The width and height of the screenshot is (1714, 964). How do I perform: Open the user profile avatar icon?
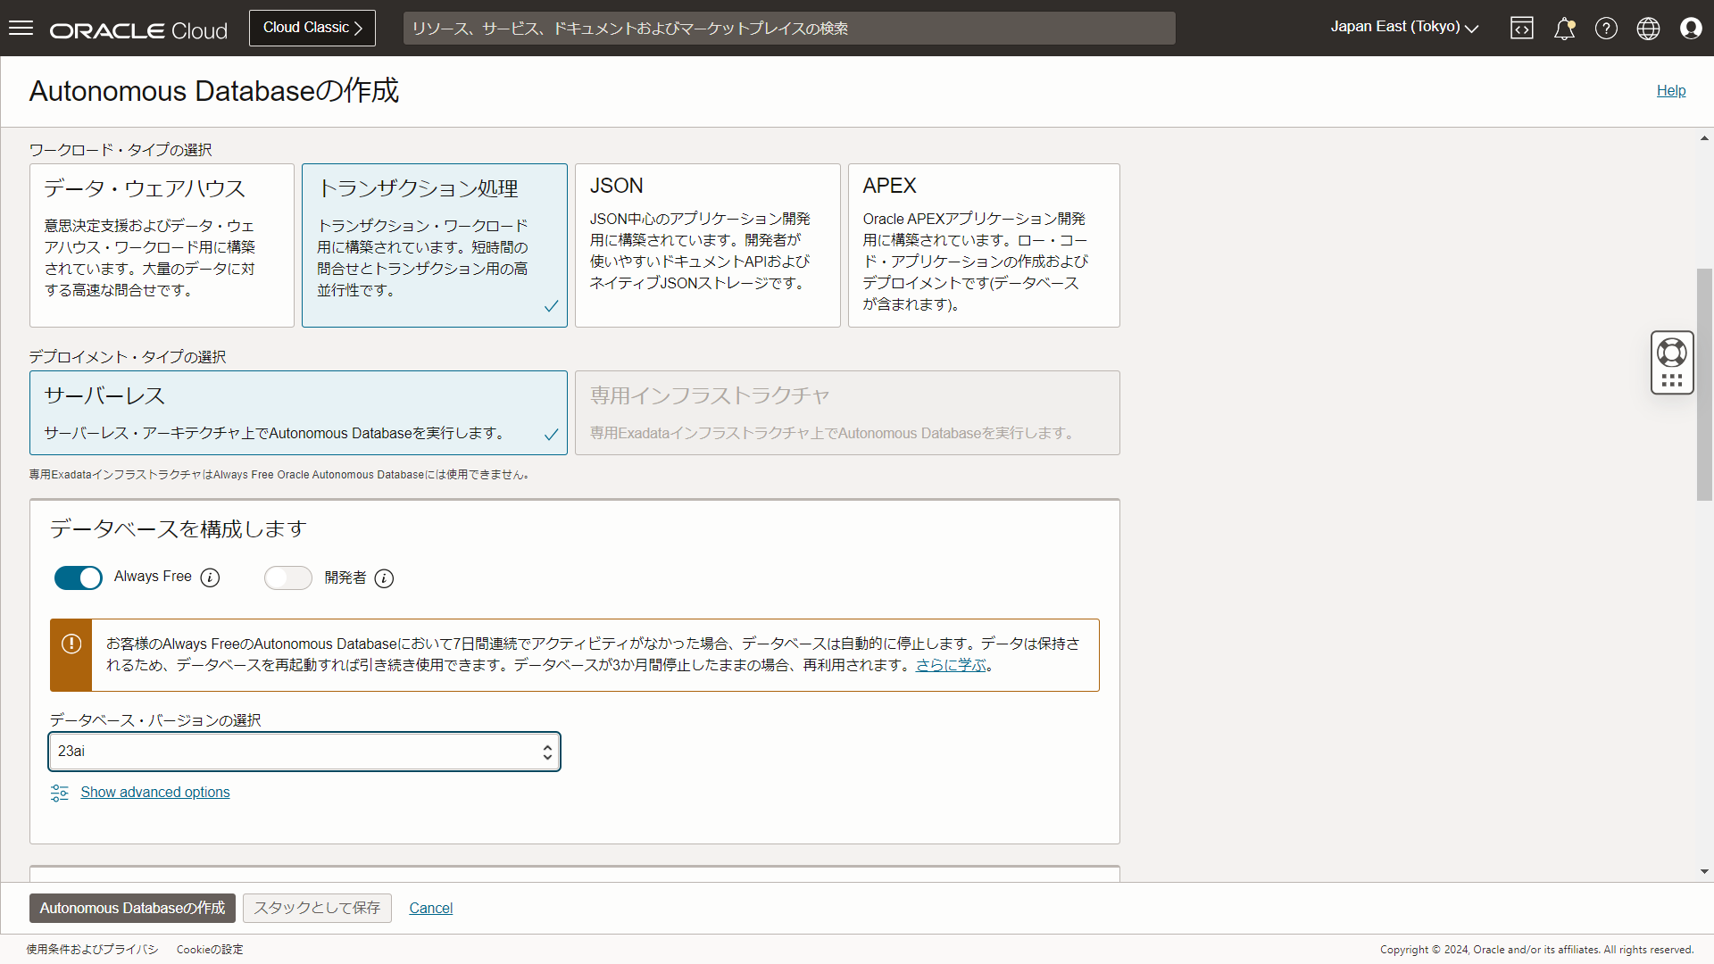[1691, 28]
